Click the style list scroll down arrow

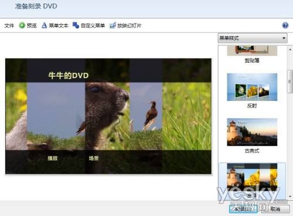pos(290,196)
